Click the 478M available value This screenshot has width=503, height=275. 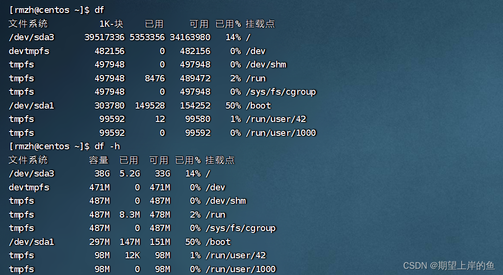click(159, 215)
